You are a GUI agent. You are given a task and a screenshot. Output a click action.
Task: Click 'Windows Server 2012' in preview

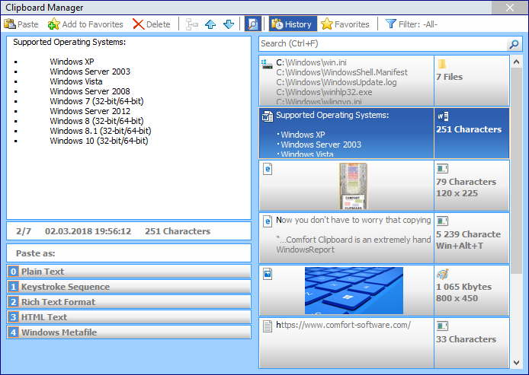(x=90, y=111)
